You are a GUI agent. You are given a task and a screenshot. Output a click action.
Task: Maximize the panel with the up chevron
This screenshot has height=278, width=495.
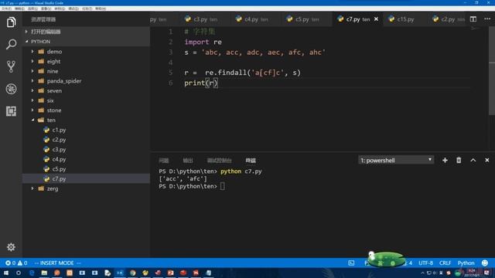point(473,161)
